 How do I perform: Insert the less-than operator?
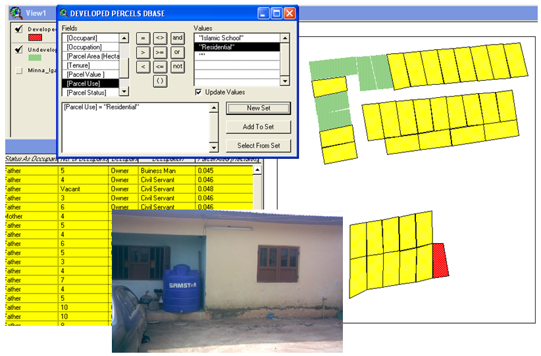coord(143,67)
